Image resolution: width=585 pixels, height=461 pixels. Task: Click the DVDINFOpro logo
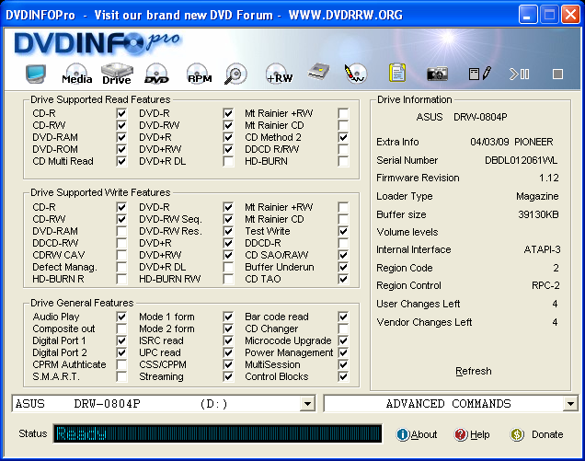[x=97, y=43]
